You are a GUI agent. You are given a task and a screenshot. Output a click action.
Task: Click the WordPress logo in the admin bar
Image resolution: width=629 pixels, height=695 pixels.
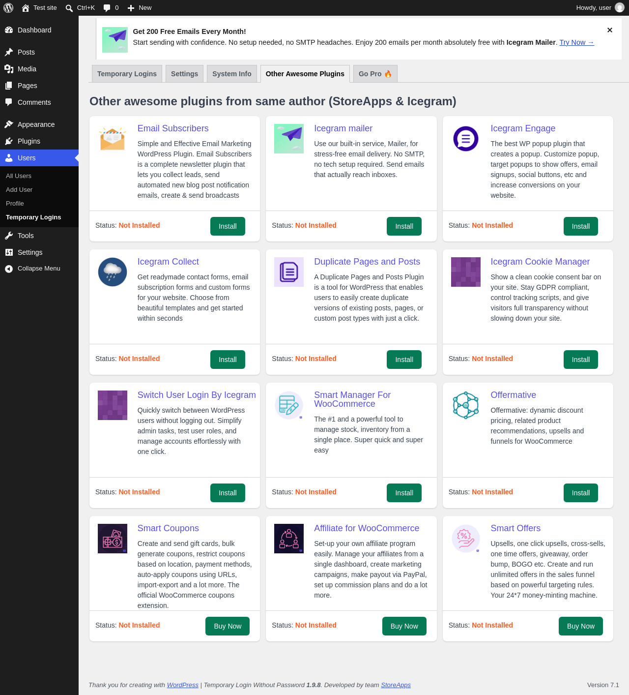tap(8, 8)
